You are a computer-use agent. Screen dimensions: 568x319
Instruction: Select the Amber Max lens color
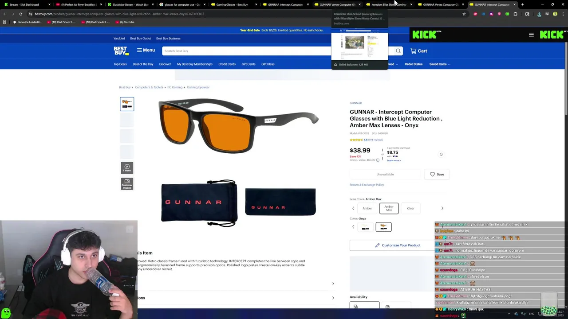[389, 208]
